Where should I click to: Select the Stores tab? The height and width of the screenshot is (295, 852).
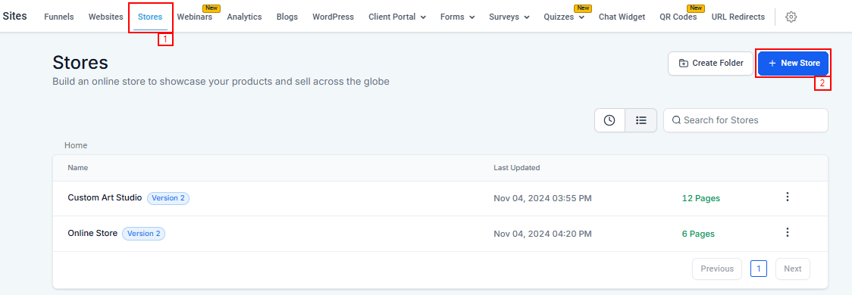150,17
